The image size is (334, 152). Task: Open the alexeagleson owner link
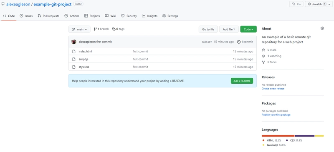point(18,4)
